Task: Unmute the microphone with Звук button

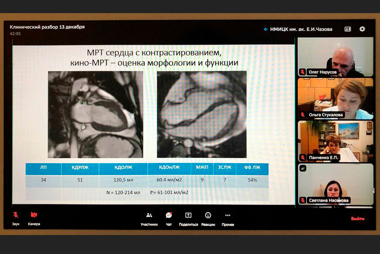Action: tap(16, 218)
